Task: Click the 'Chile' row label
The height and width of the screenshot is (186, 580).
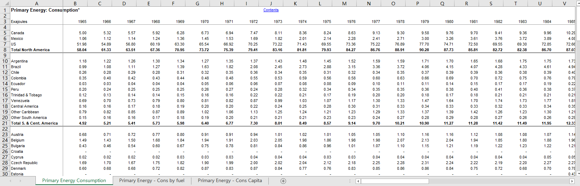Action: pos(15,72)
